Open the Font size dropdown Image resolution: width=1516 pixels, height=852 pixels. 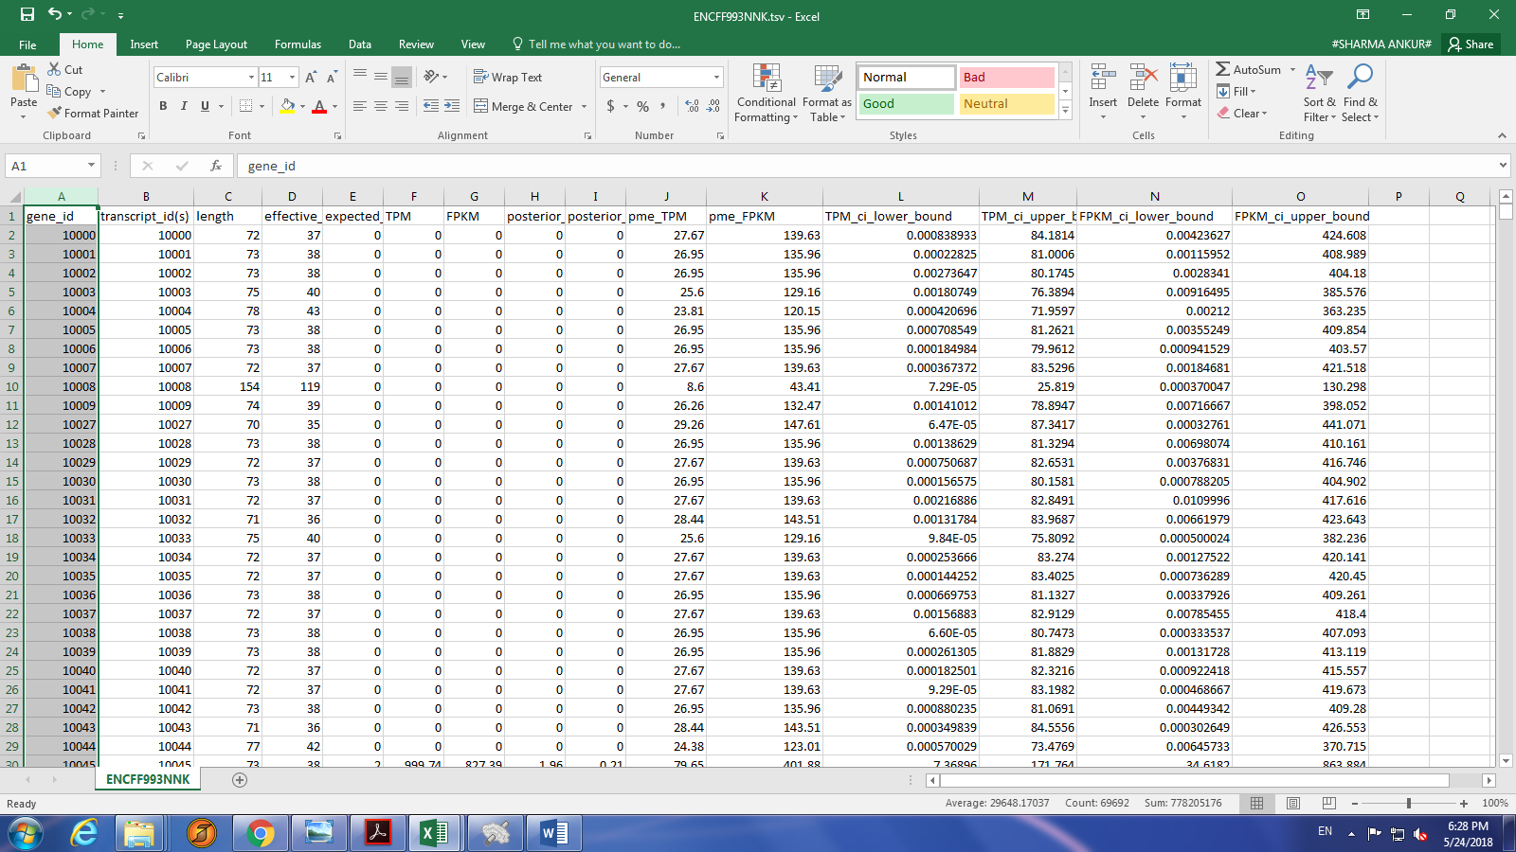pyautogui.click(x=292, y=78)
